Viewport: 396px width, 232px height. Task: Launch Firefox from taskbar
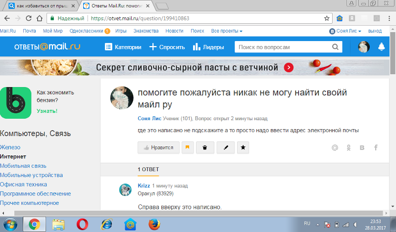(x=154, y=225)
